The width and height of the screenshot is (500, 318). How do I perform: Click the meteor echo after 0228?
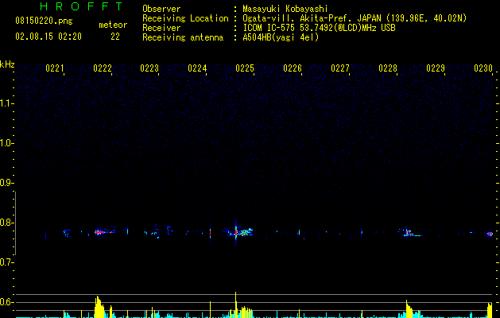[409, 233]
